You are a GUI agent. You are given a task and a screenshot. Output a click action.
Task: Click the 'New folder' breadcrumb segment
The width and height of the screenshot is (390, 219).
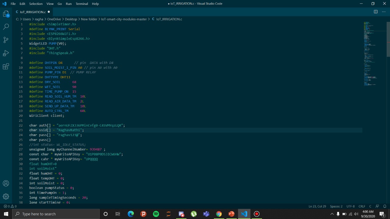[89, 19]
